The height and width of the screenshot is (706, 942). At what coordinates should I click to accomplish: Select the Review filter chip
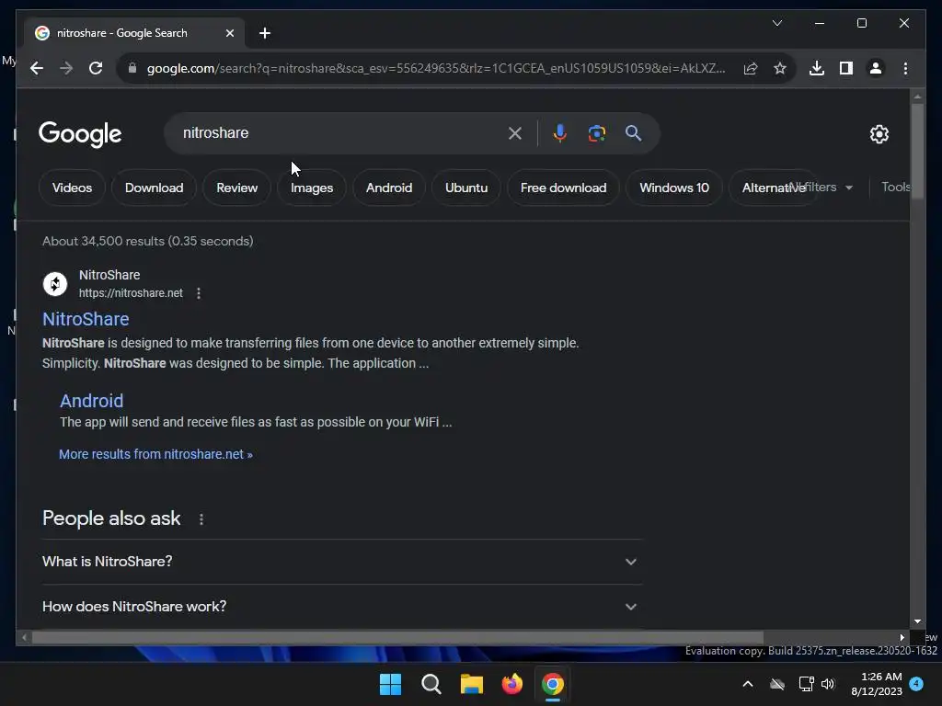point(236,188)
